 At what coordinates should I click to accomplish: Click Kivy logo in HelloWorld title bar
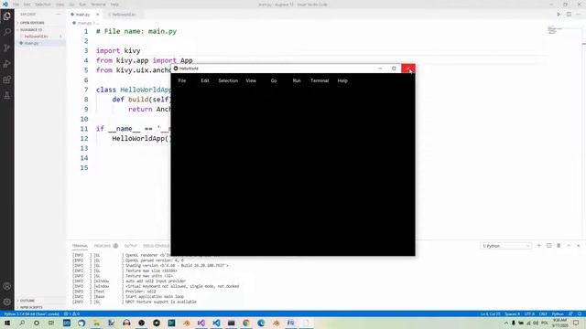point(176,69)
